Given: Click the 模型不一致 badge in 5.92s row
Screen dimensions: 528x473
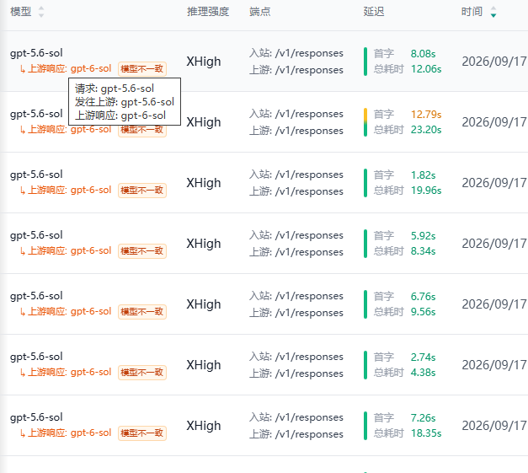Looking at the screenshot, I should pyautogui.click(x=142, y=250).
